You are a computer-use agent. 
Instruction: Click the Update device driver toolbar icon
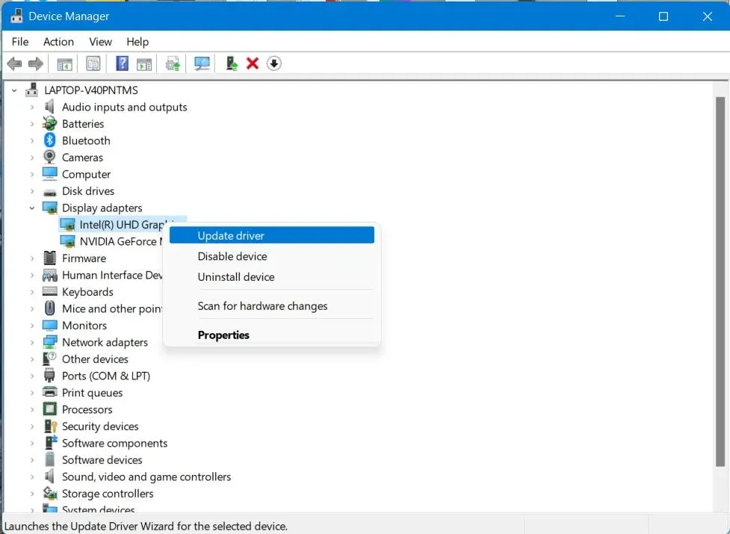coord(232,63)
